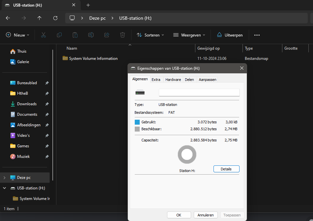
Task: Open Muziek in the sidebar
Action: (x=20, y=157)
